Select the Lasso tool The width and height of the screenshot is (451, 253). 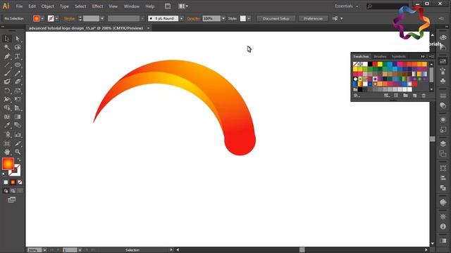pyautogui.click(x=18, y=47)
